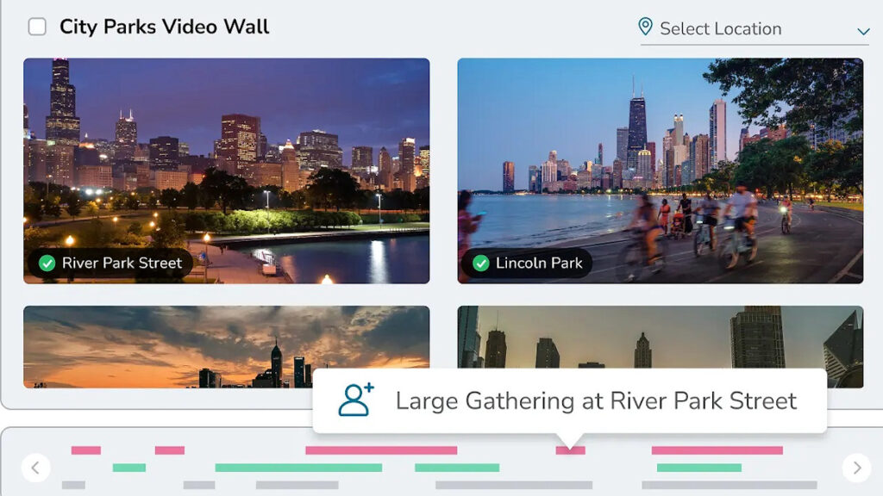Expand the Select Location dropdown arrow

863,31
